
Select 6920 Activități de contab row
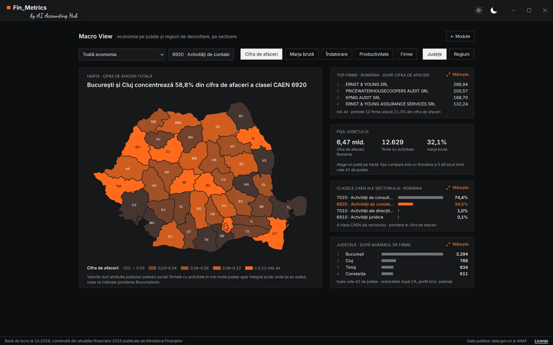pos(402,204)
